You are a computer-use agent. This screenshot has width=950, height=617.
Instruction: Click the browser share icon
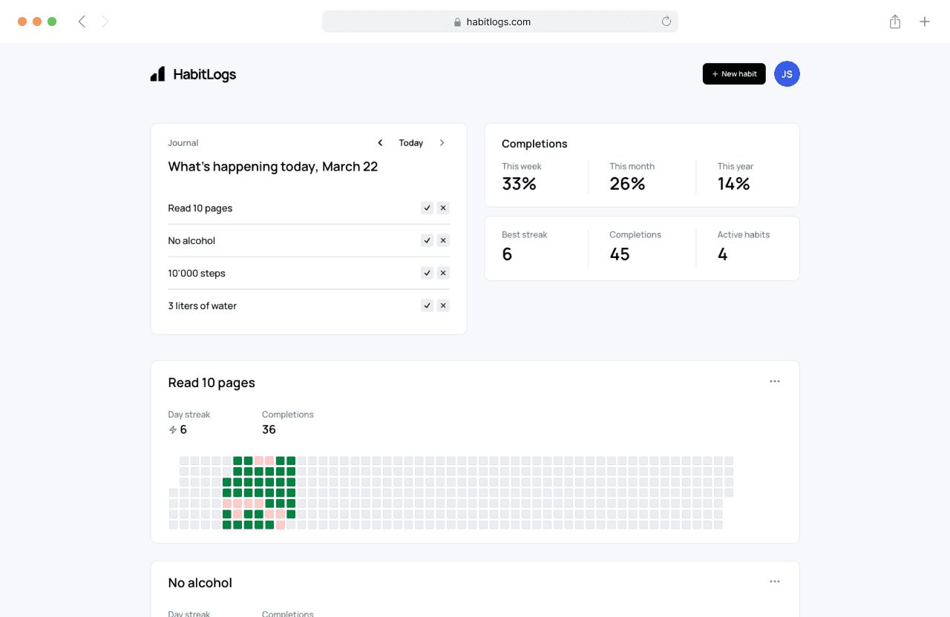[895, 22]
